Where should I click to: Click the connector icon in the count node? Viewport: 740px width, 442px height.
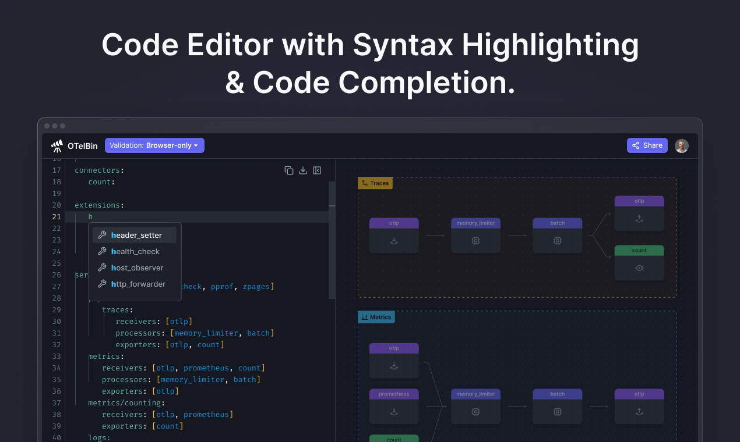click(639, 268)
